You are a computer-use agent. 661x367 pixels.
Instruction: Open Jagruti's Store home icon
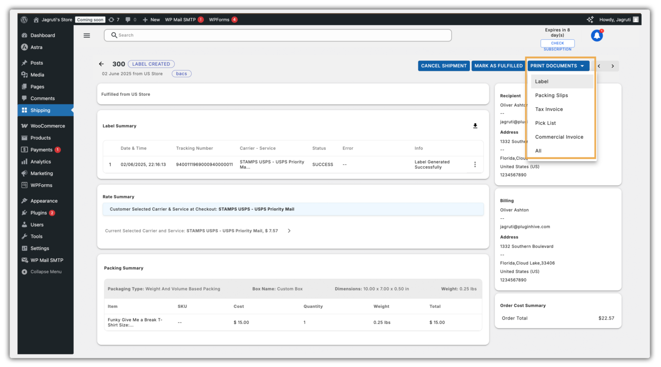coord(36,20)
